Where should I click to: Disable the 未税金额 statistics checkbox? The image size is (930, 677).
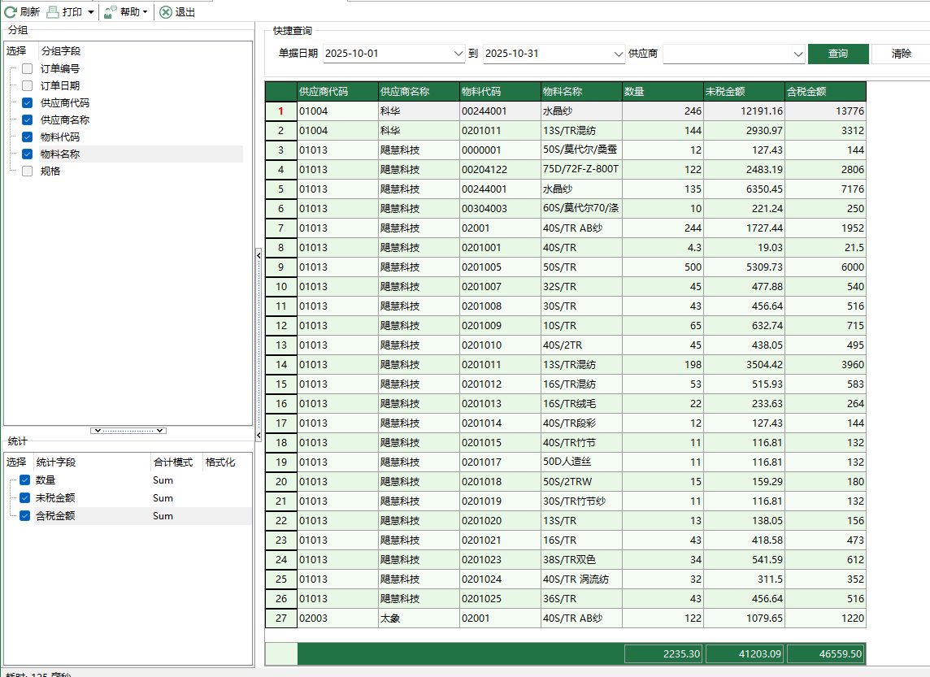tap(25, 498)
